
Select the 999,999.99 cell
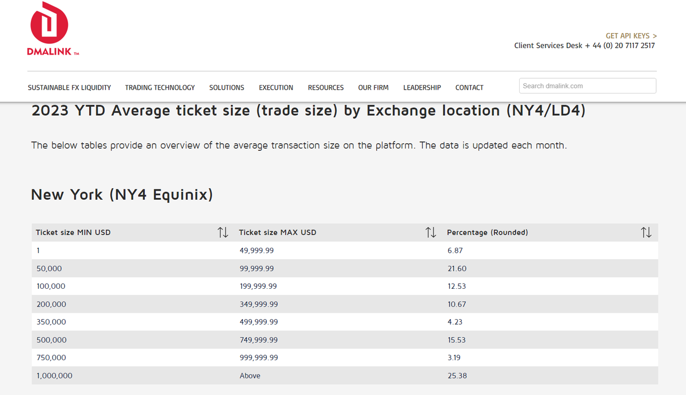coord(338,357)
